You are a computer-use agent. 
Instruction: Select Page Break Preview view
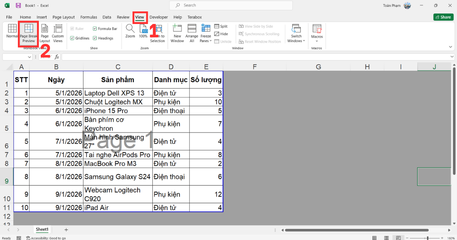[x=29, y=34]
